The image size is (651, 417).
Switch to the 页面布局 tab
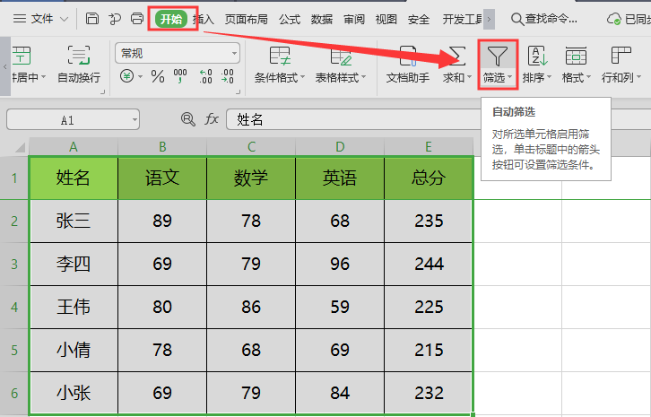247,19
